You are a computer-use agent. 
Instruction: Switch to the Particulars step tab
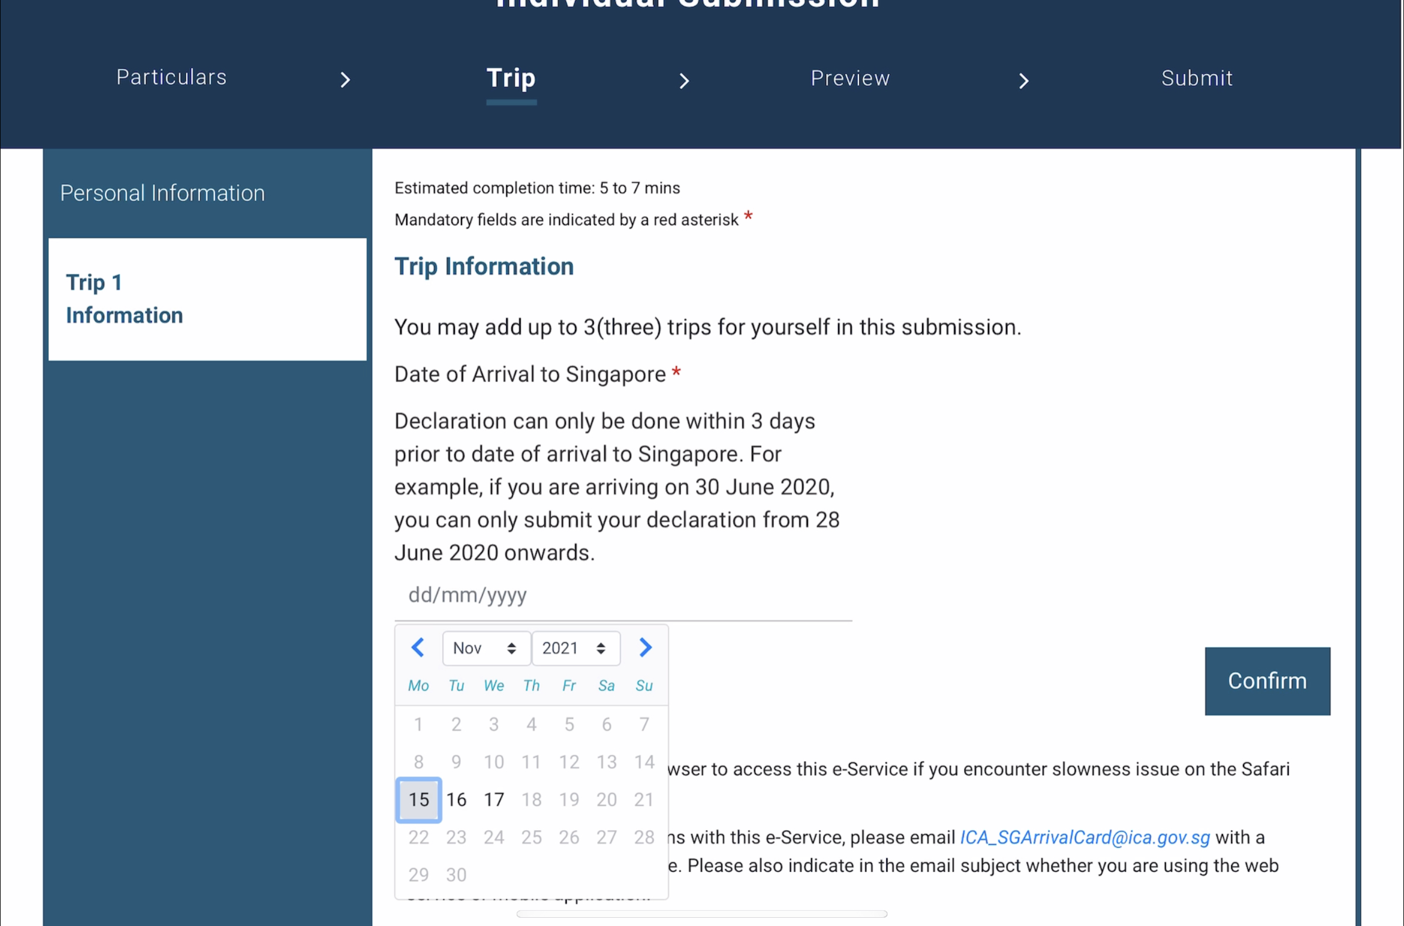(171, 78)
